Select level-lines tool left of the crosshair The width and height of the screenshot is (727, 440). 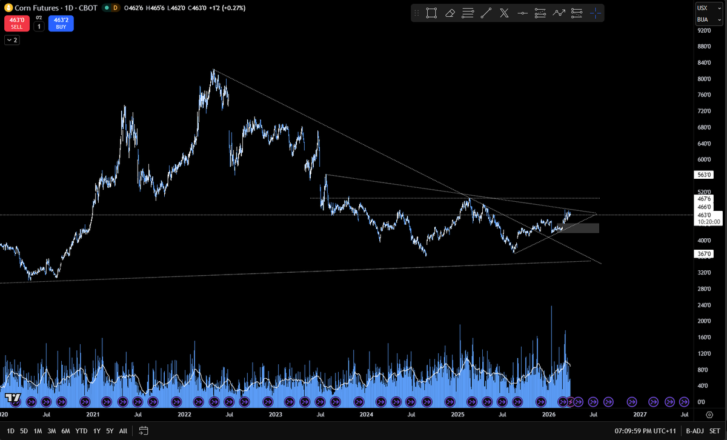pos(577,13)
